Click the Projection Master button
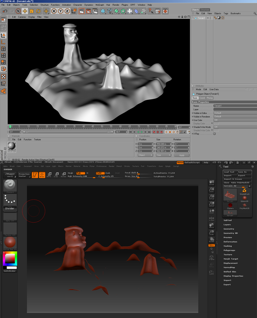This screenshot has width=257, height=318. pos(24,175)
